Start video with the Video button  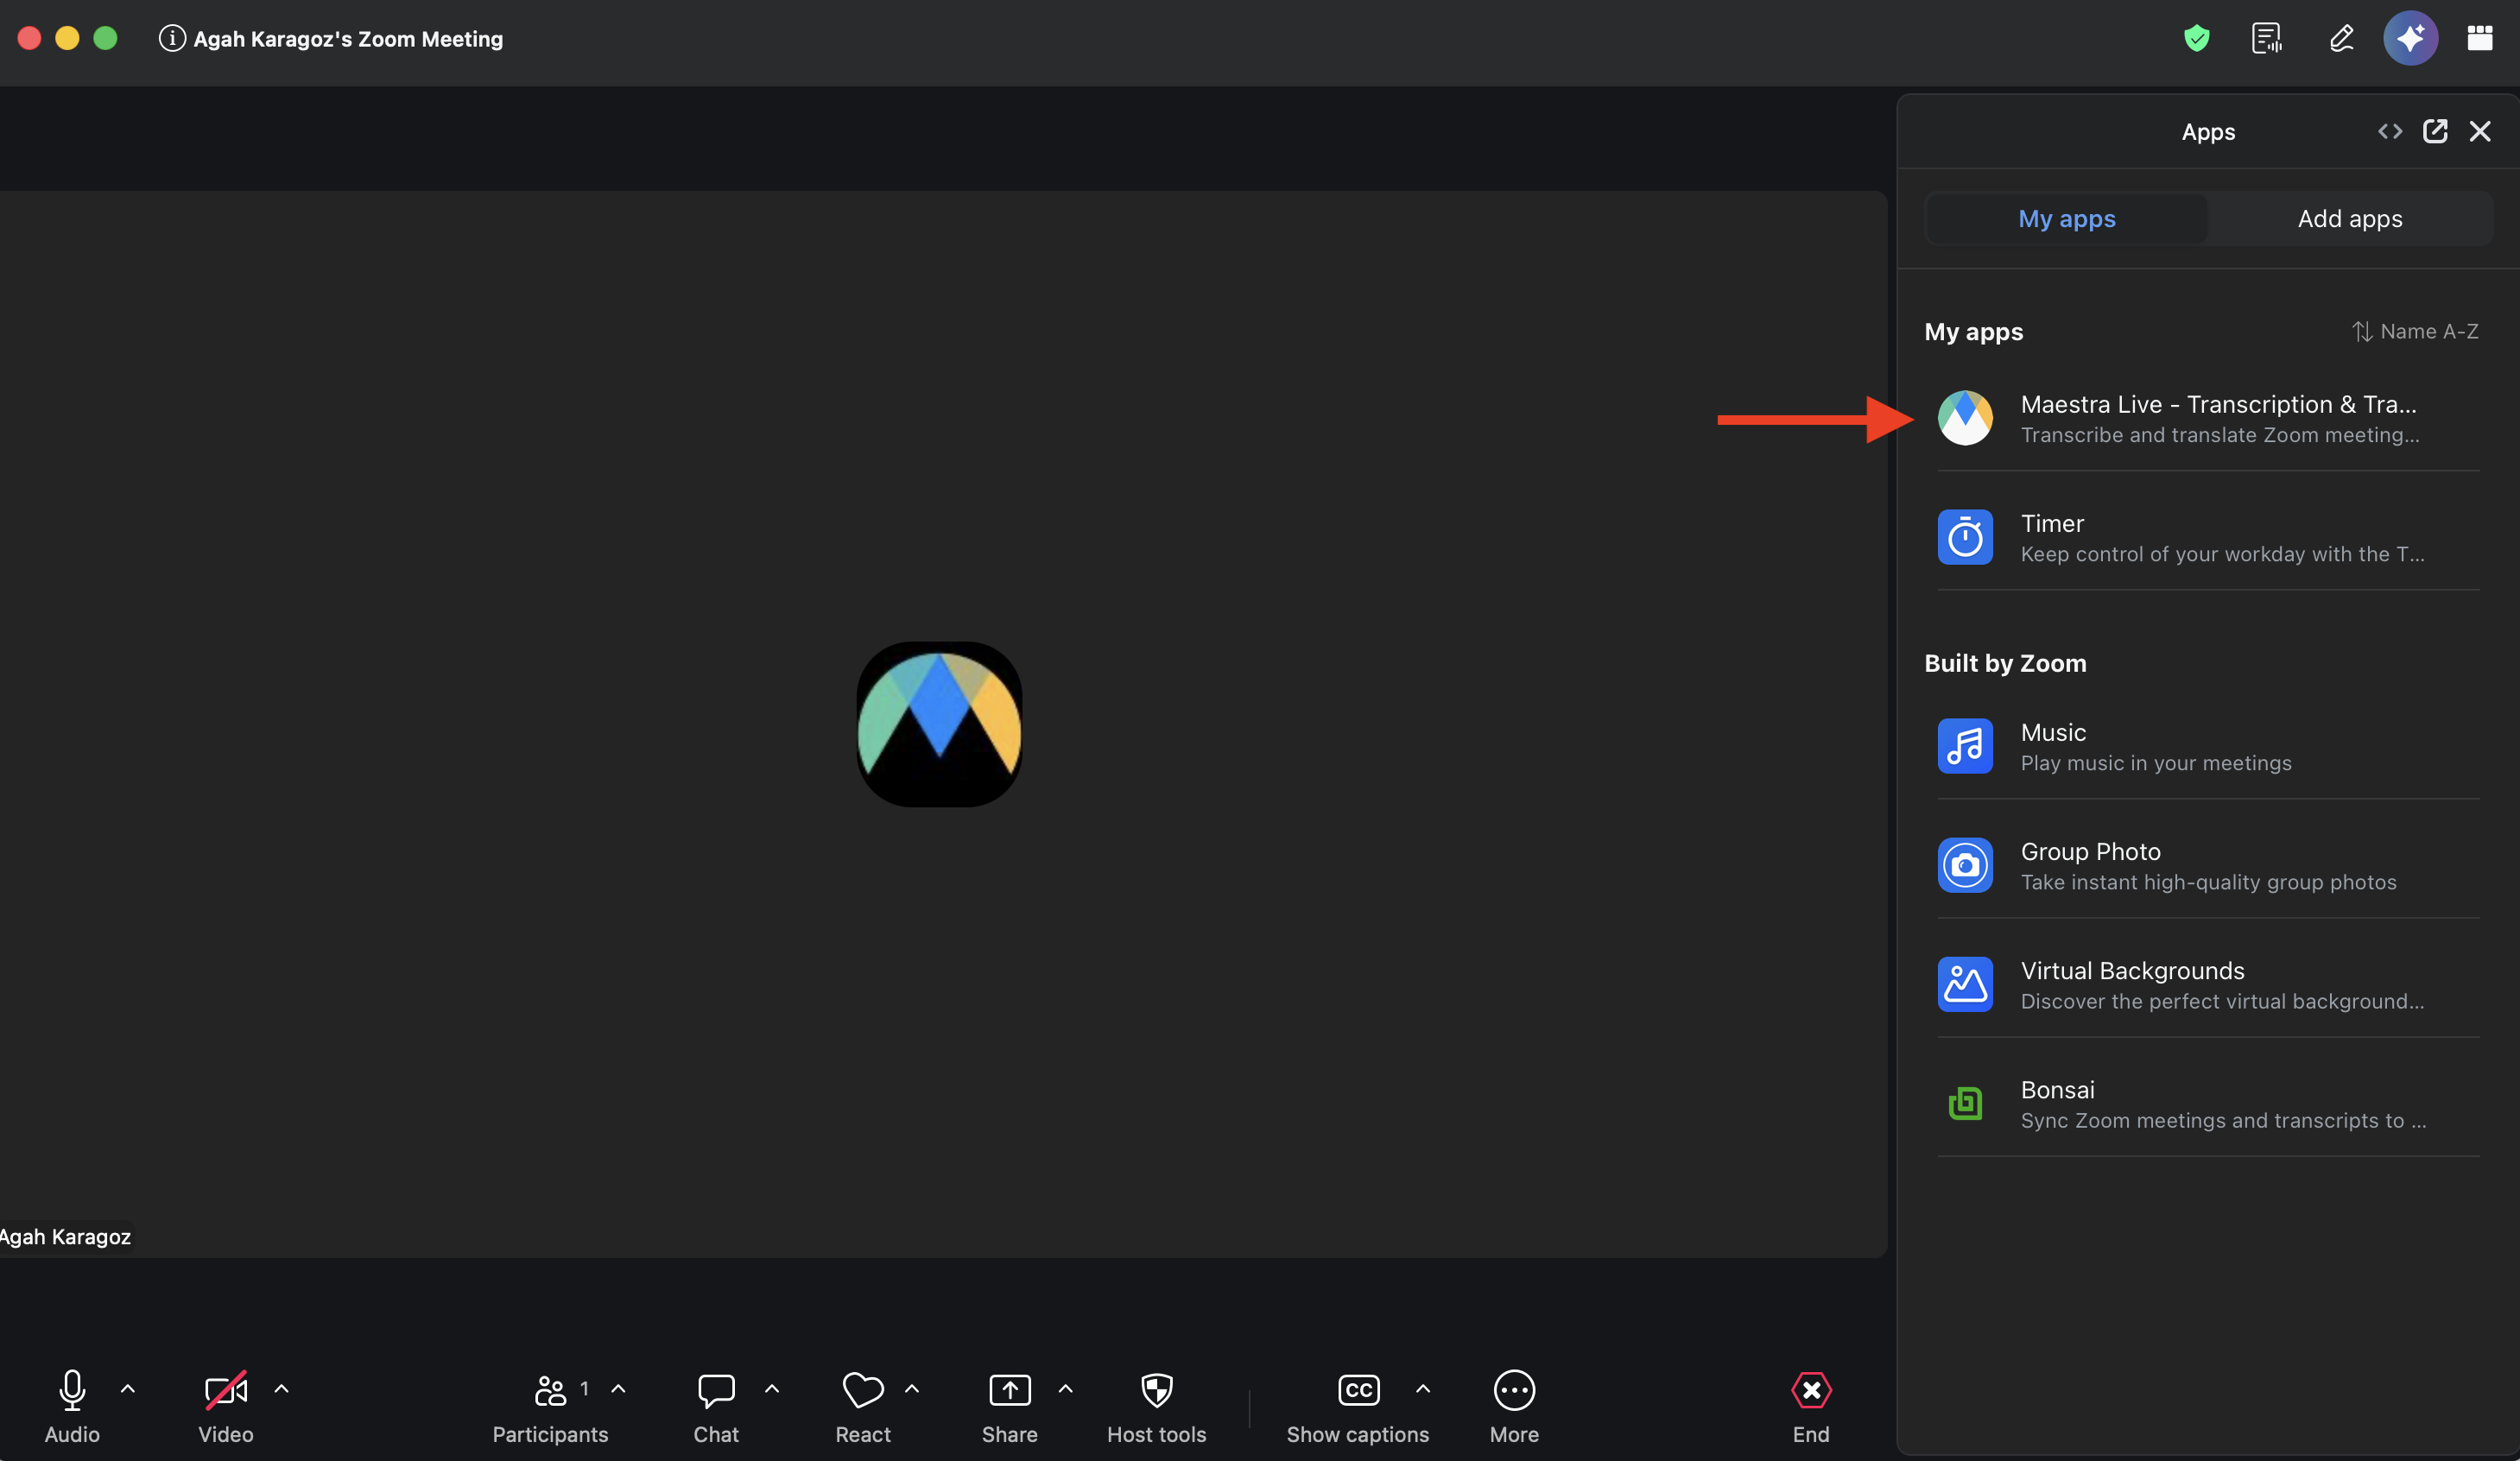[x=226, y=1407]
